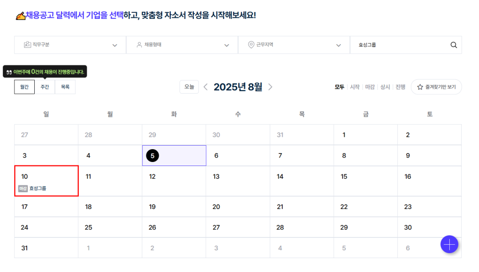Click the 채용형태 person icon

139,45
